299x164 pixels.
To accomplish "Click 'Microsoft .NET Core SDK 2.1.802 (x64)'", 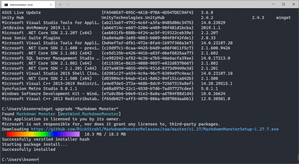I will [x=47, y=63].
